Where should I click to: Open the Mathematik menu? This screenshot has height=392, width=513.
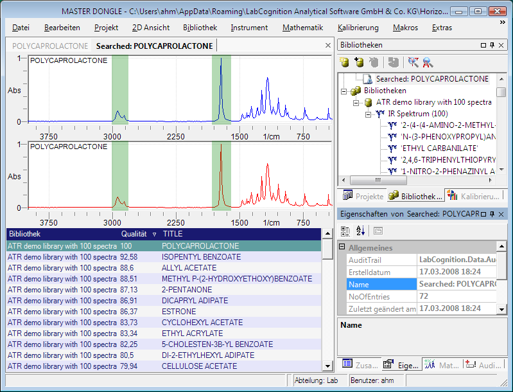302,28
